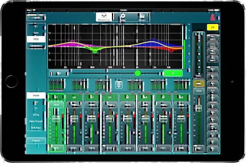246x163 pixels.
Task: Mute channel Ip5
Action: 128,104
